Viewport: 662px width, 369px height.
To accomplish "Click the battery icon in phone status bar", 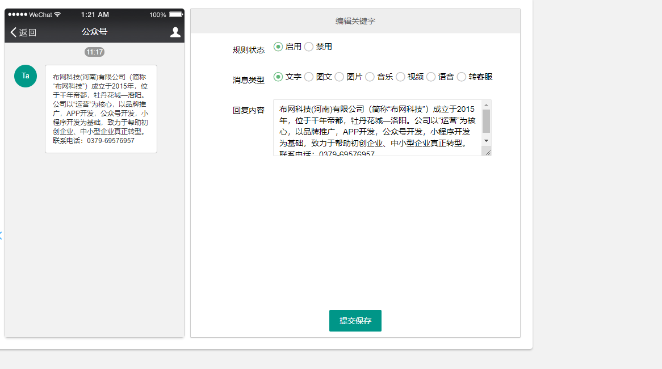I will coord(176,14).
